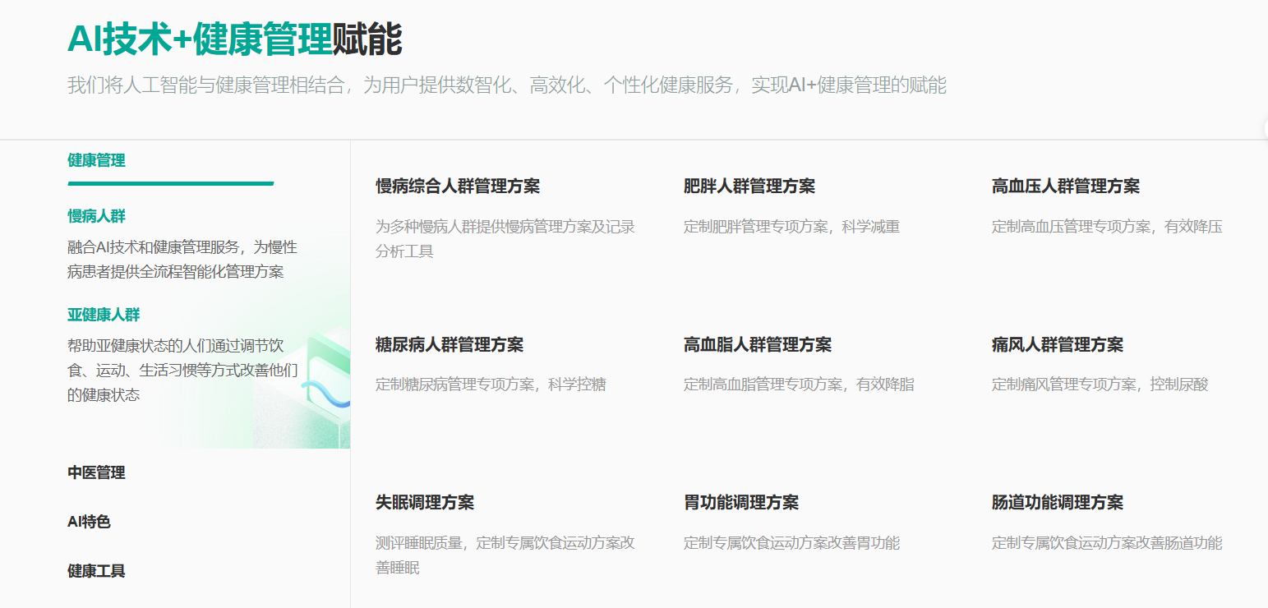Expand the 中医管理 section
This screenshot has height=608, width=1268.
coord(96,472)
